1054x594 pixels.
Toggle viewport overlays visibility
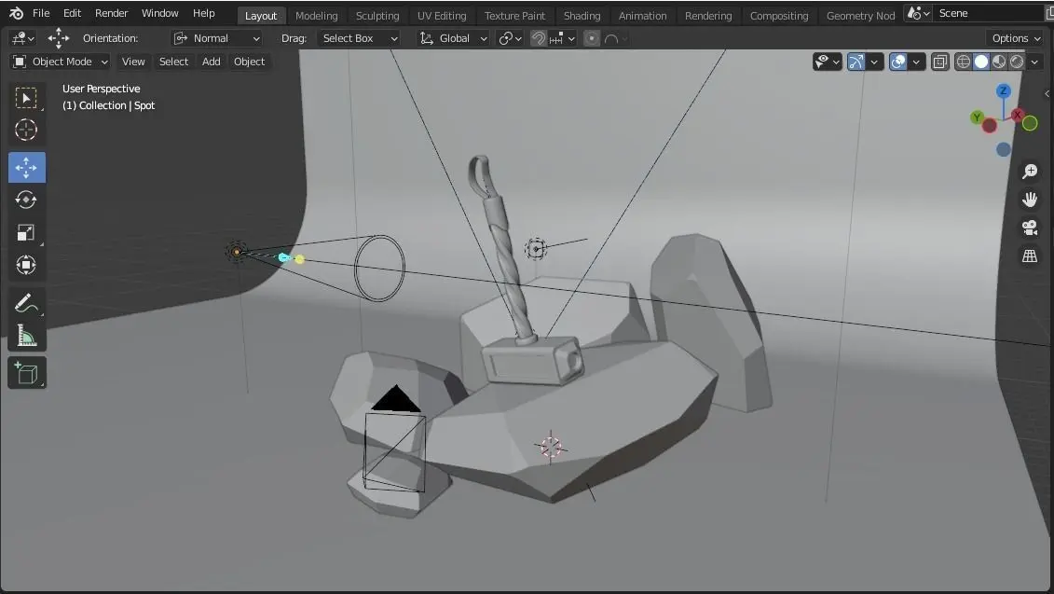pos(898,62)
